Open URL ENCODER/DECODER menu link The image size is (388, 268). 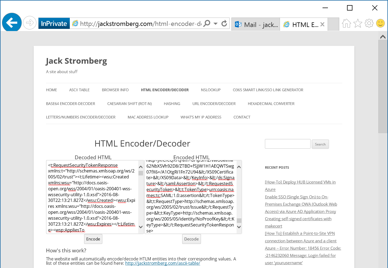click(214, 104)
